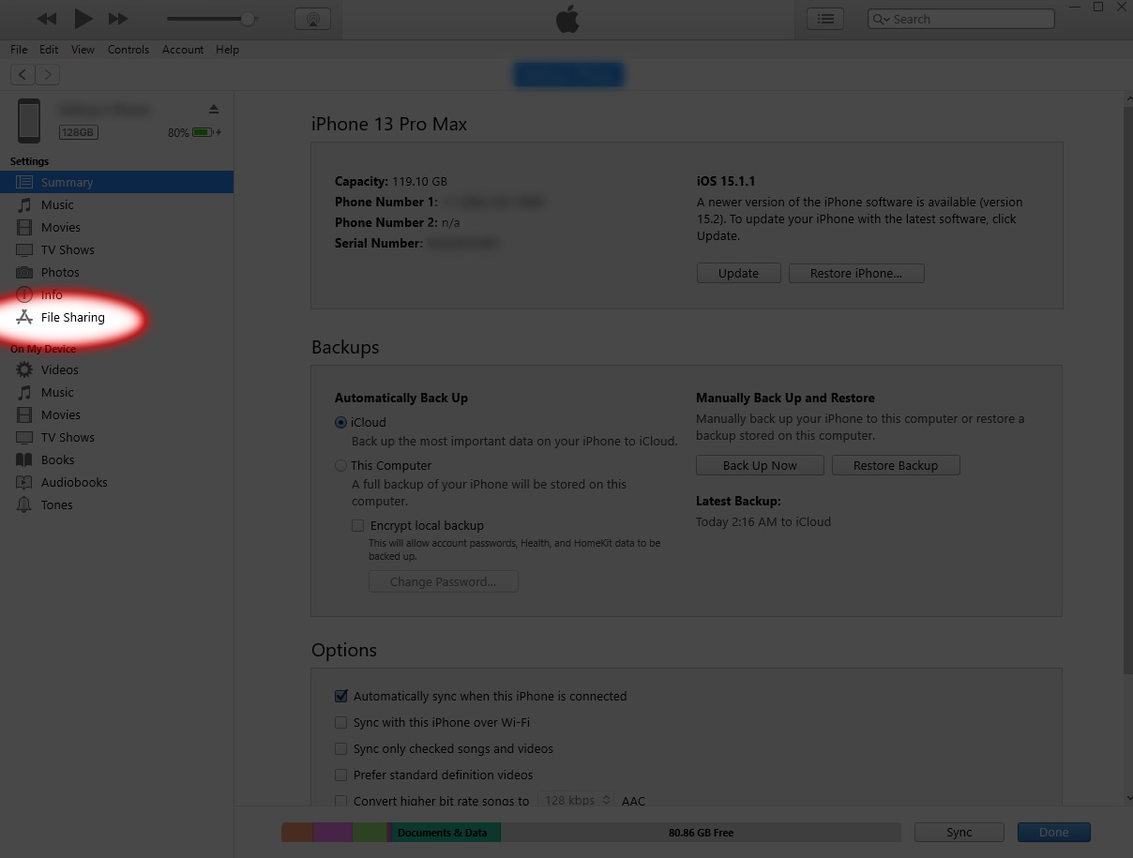This screenshot has width=1133, height=858.
Task: Enable Sync only checked songs and videos
Action: [341, 749]
